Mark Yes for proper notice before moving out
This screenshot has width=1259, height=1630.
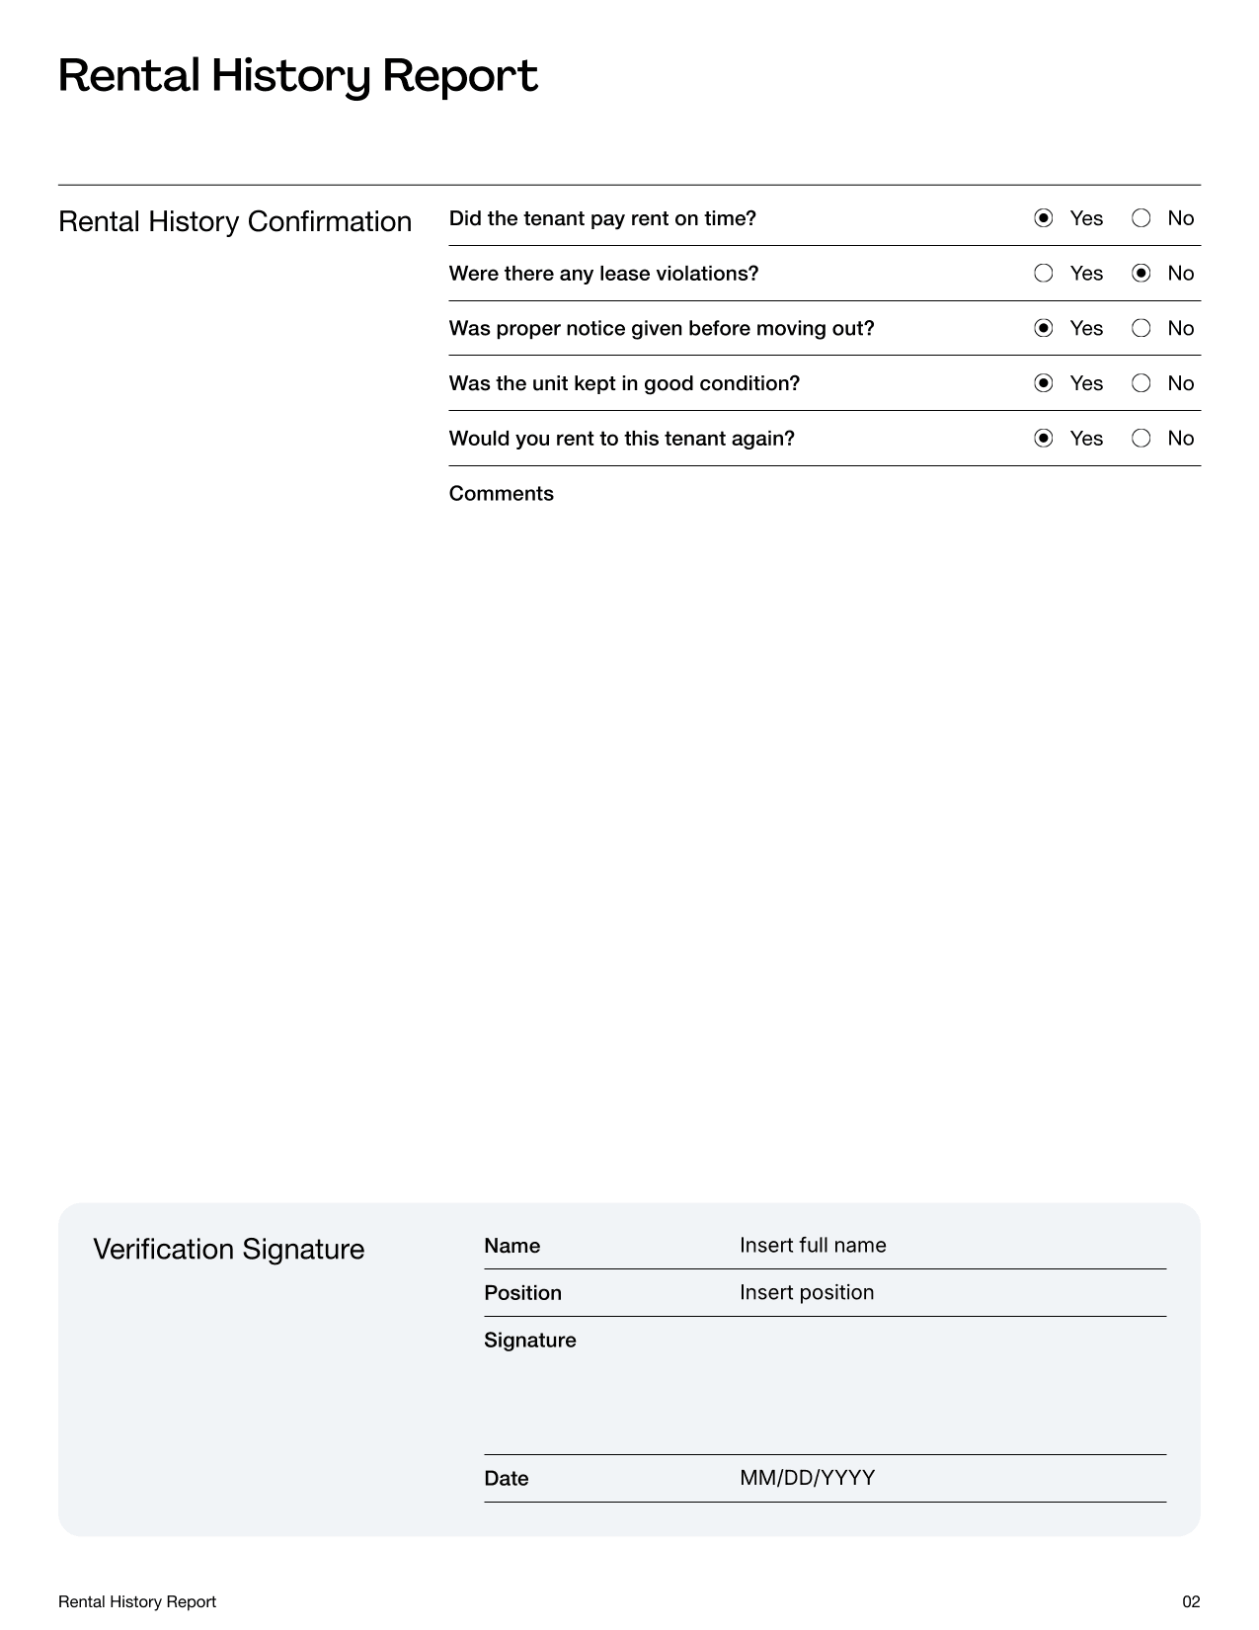pyautogui.click(x=1043, y=328)
